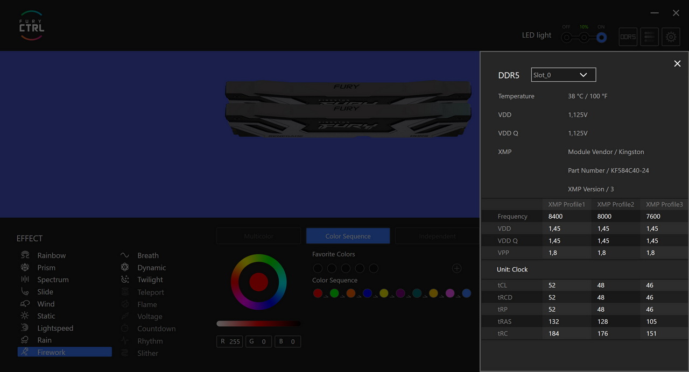The image size is (689, 372).
Task: Click the XMP Profile1 column header
Action: [566, 204]
